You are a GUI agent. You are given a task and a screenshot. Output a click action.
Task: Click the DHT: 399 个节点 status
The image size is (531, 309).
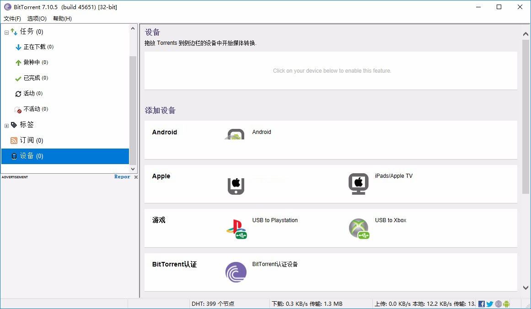point(213,304)
